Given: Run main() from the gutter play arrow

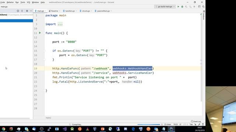Looking at the screenshot, I should [x=40, y=33].
